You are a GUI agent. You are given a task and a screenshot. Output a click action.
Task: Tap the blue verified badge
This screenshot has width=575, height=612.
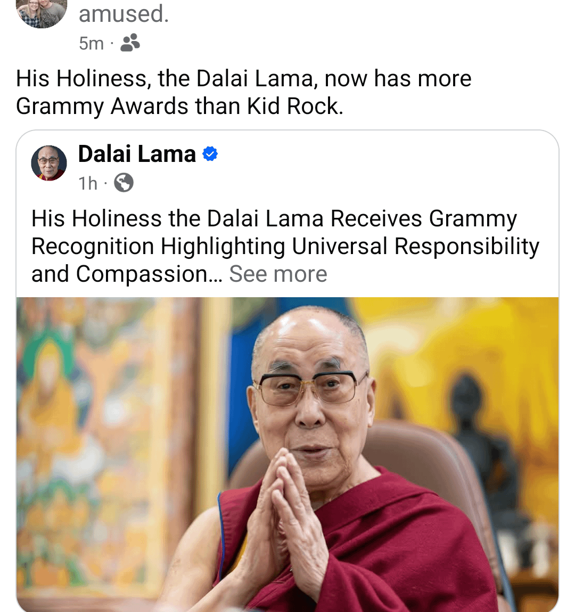pyautogui.click(x=210, y=154)
